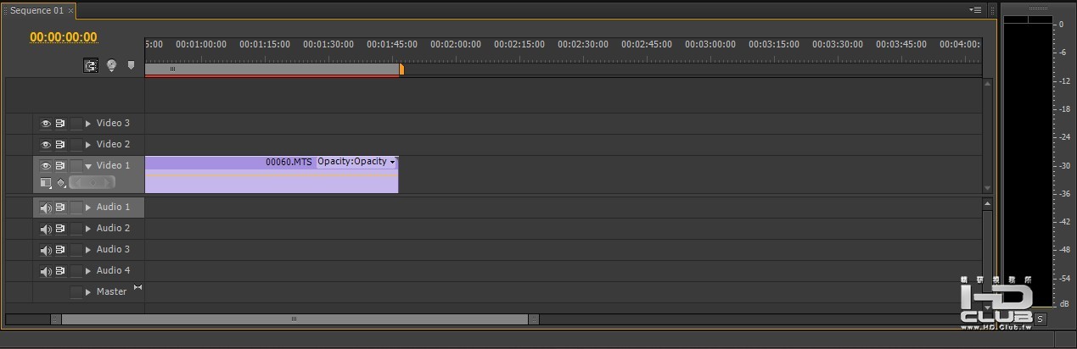Screen dimensions: 1077x349
Task: Click the Audio 1 track label
Action: click(113, 207)
